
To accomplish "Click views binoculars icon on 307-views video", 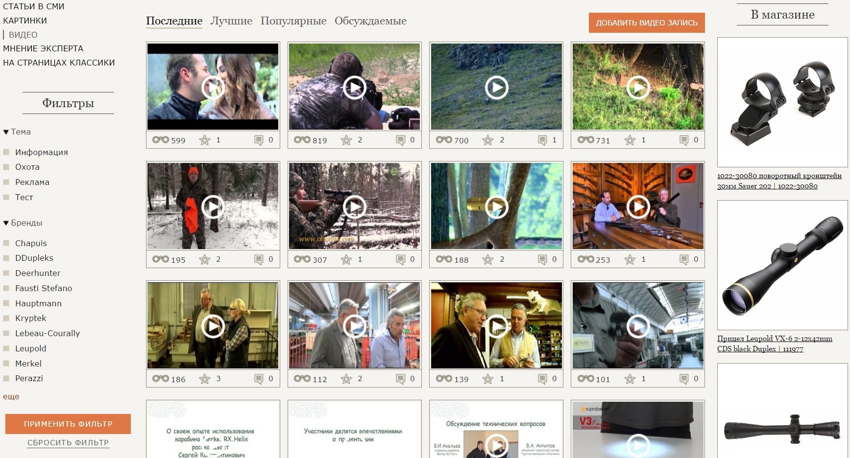I will (x=302, y=259).
